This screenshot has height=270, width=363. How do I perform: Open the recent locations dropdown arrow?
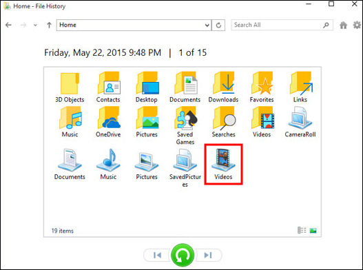[35, 25]
